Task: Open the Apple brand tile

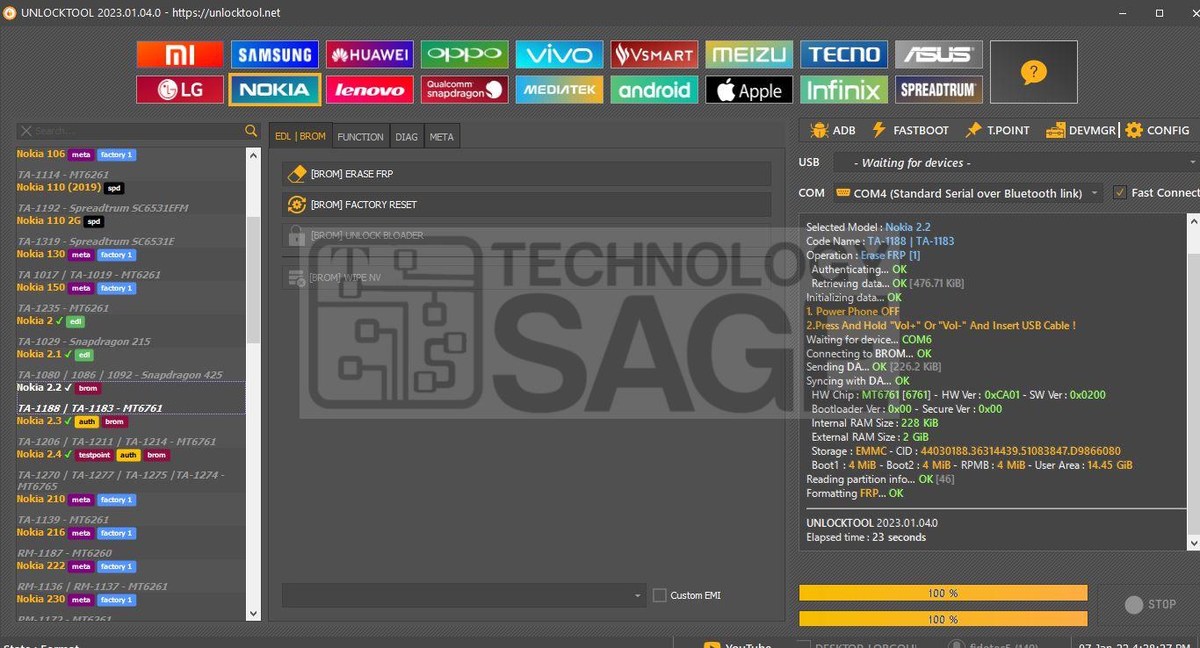Action: (x=749, y=90)
